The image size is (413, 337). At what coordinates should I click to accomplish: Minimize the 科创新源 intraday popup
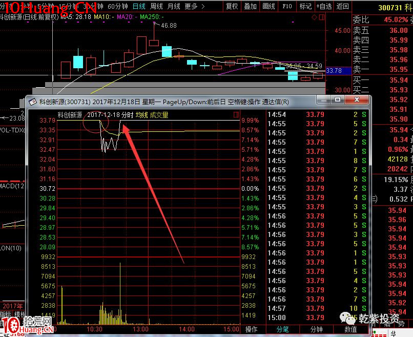324,100
